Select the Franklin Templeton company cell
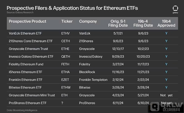Viewport: 184px width, 113px height. [x=93, y=80]
